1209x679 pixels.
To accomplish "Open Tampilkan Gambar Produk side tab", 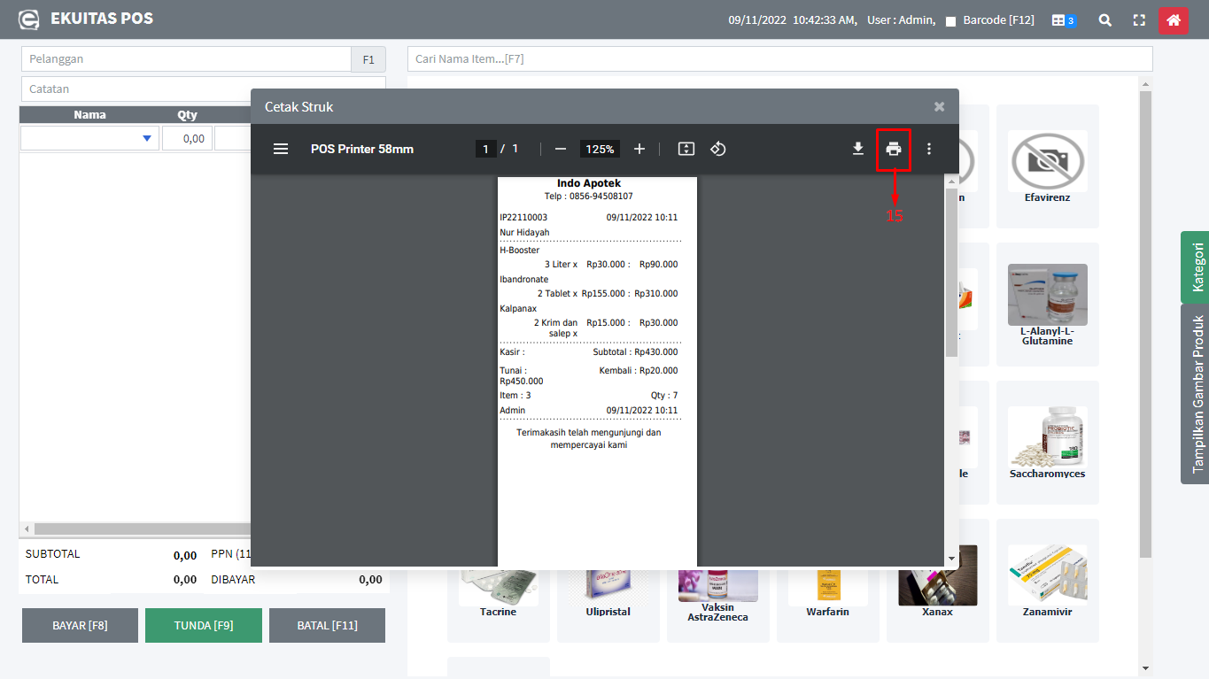I will click(1196, 394).
